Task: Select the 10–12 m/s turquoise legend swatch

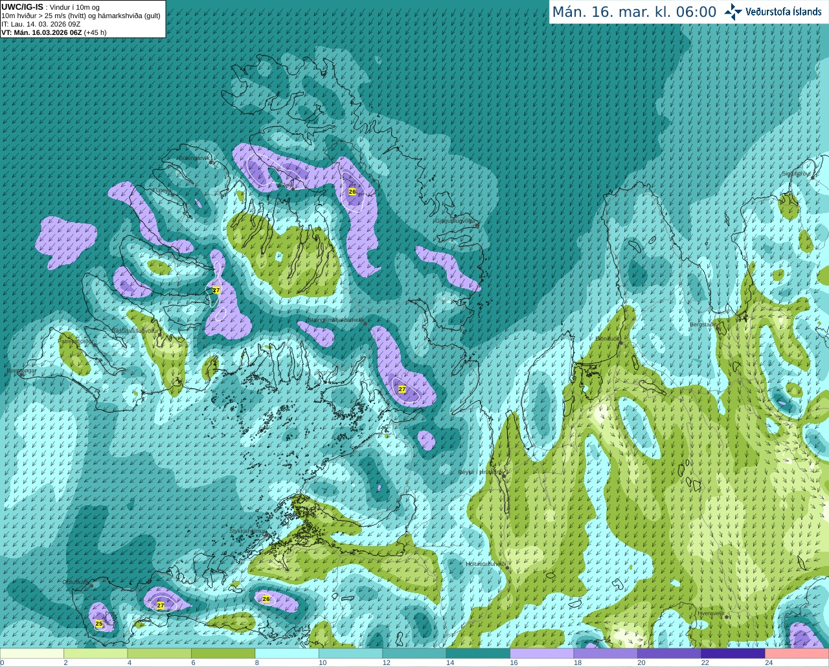Action: [350, 653]
